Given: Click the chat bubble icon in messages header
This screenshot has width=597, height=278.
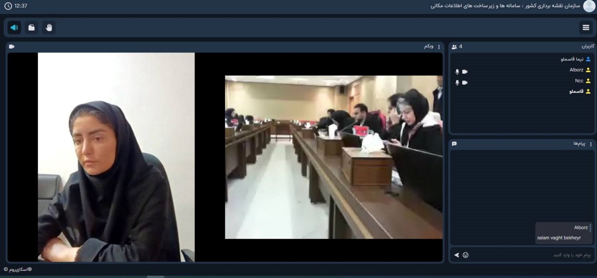Looking at the screenshot, I should pyautogui.click(x=454, y=144).
